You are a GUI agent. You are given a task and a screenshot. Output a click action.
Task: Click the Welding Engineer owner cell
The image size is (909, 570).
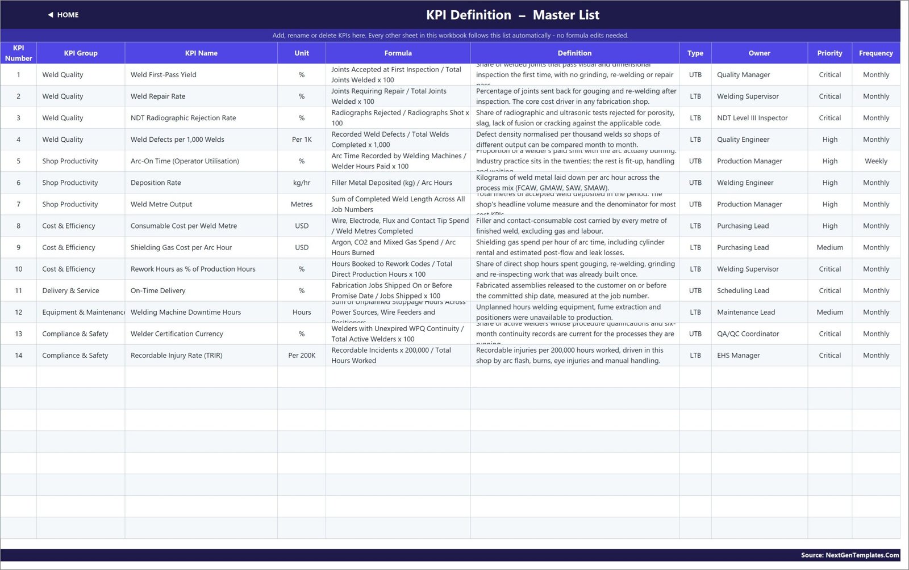coord(760,183)
